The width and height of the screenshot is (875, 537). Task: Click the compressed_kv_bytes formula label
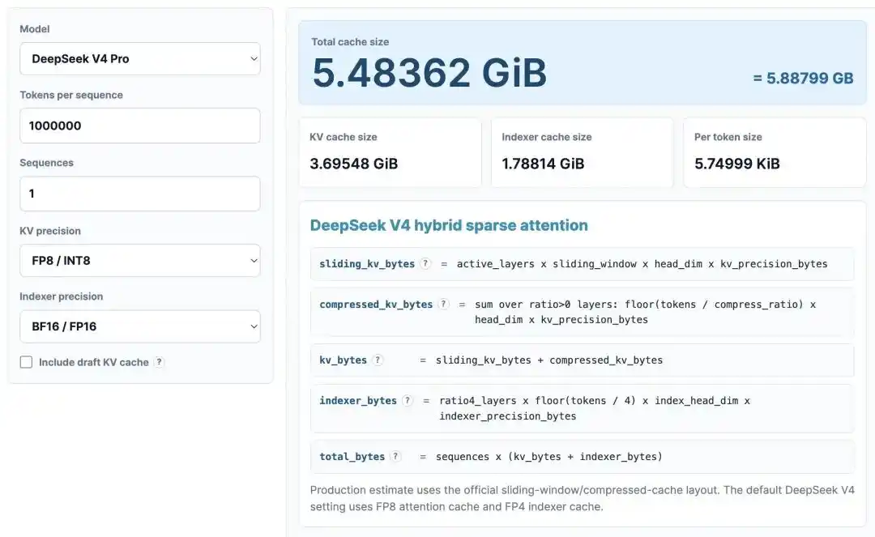coord(376,305)
